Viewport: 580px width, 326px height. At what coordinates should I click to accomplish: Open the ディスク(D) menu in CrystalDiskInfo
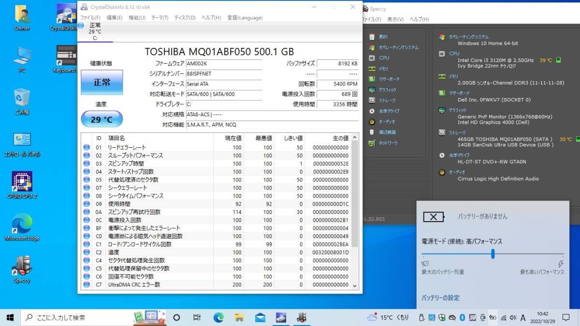pos(185,18)
